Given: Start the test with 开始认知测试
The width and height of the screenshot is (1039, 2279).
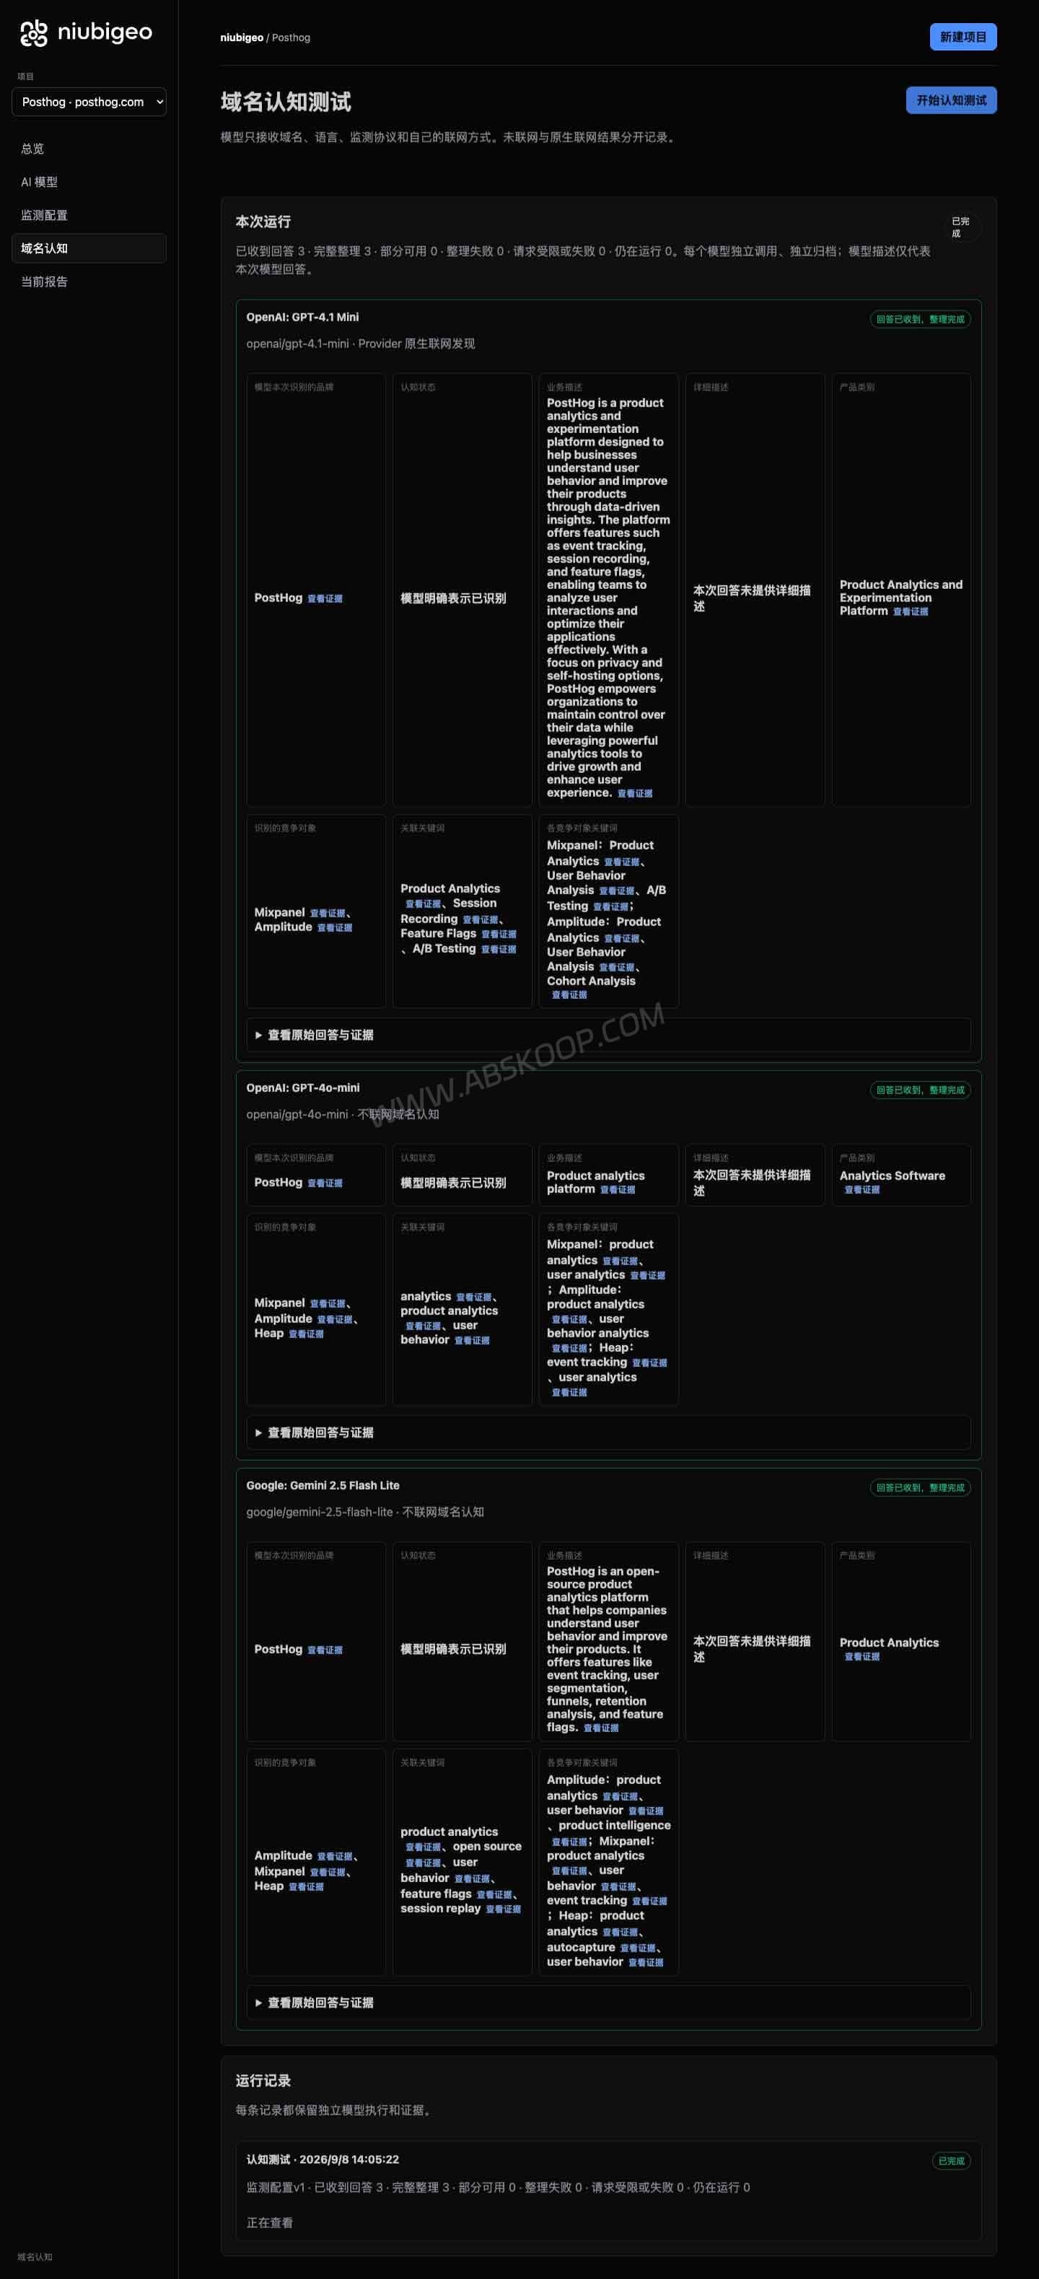Looking at the screenshot, I should coord(950,100).
